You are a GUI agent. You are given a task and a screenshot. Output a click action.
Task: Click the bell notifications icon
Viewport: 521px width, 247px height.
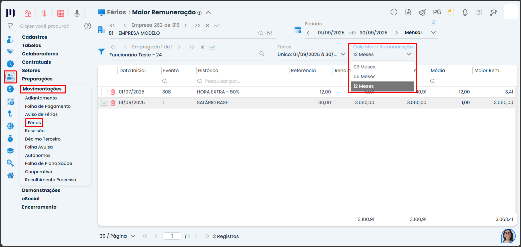pyautogui.click(x=465, y=12)
